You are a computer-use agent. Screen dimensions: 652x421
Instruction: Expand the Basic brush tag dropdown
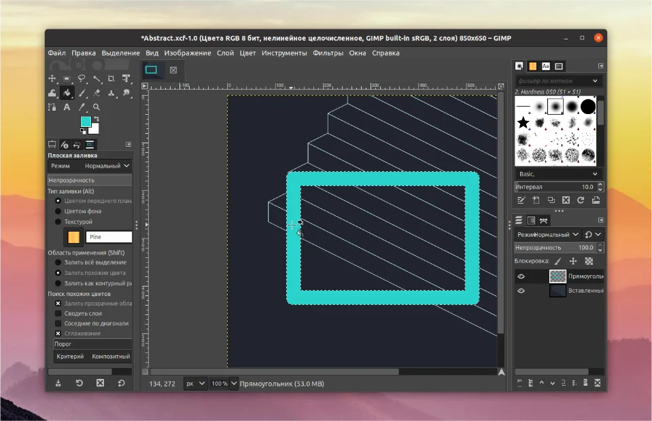click(595, 174)
